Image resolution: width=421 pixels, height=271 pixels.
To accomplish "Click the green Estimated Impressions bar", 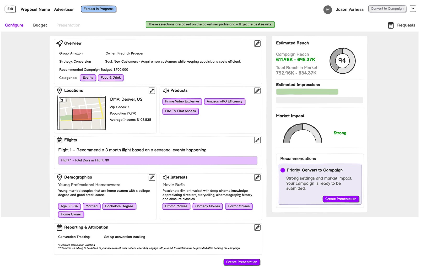I will coord(307,92).
